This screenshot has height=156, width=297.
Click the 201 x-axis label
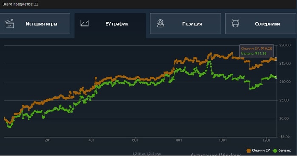tap(48, 140)
